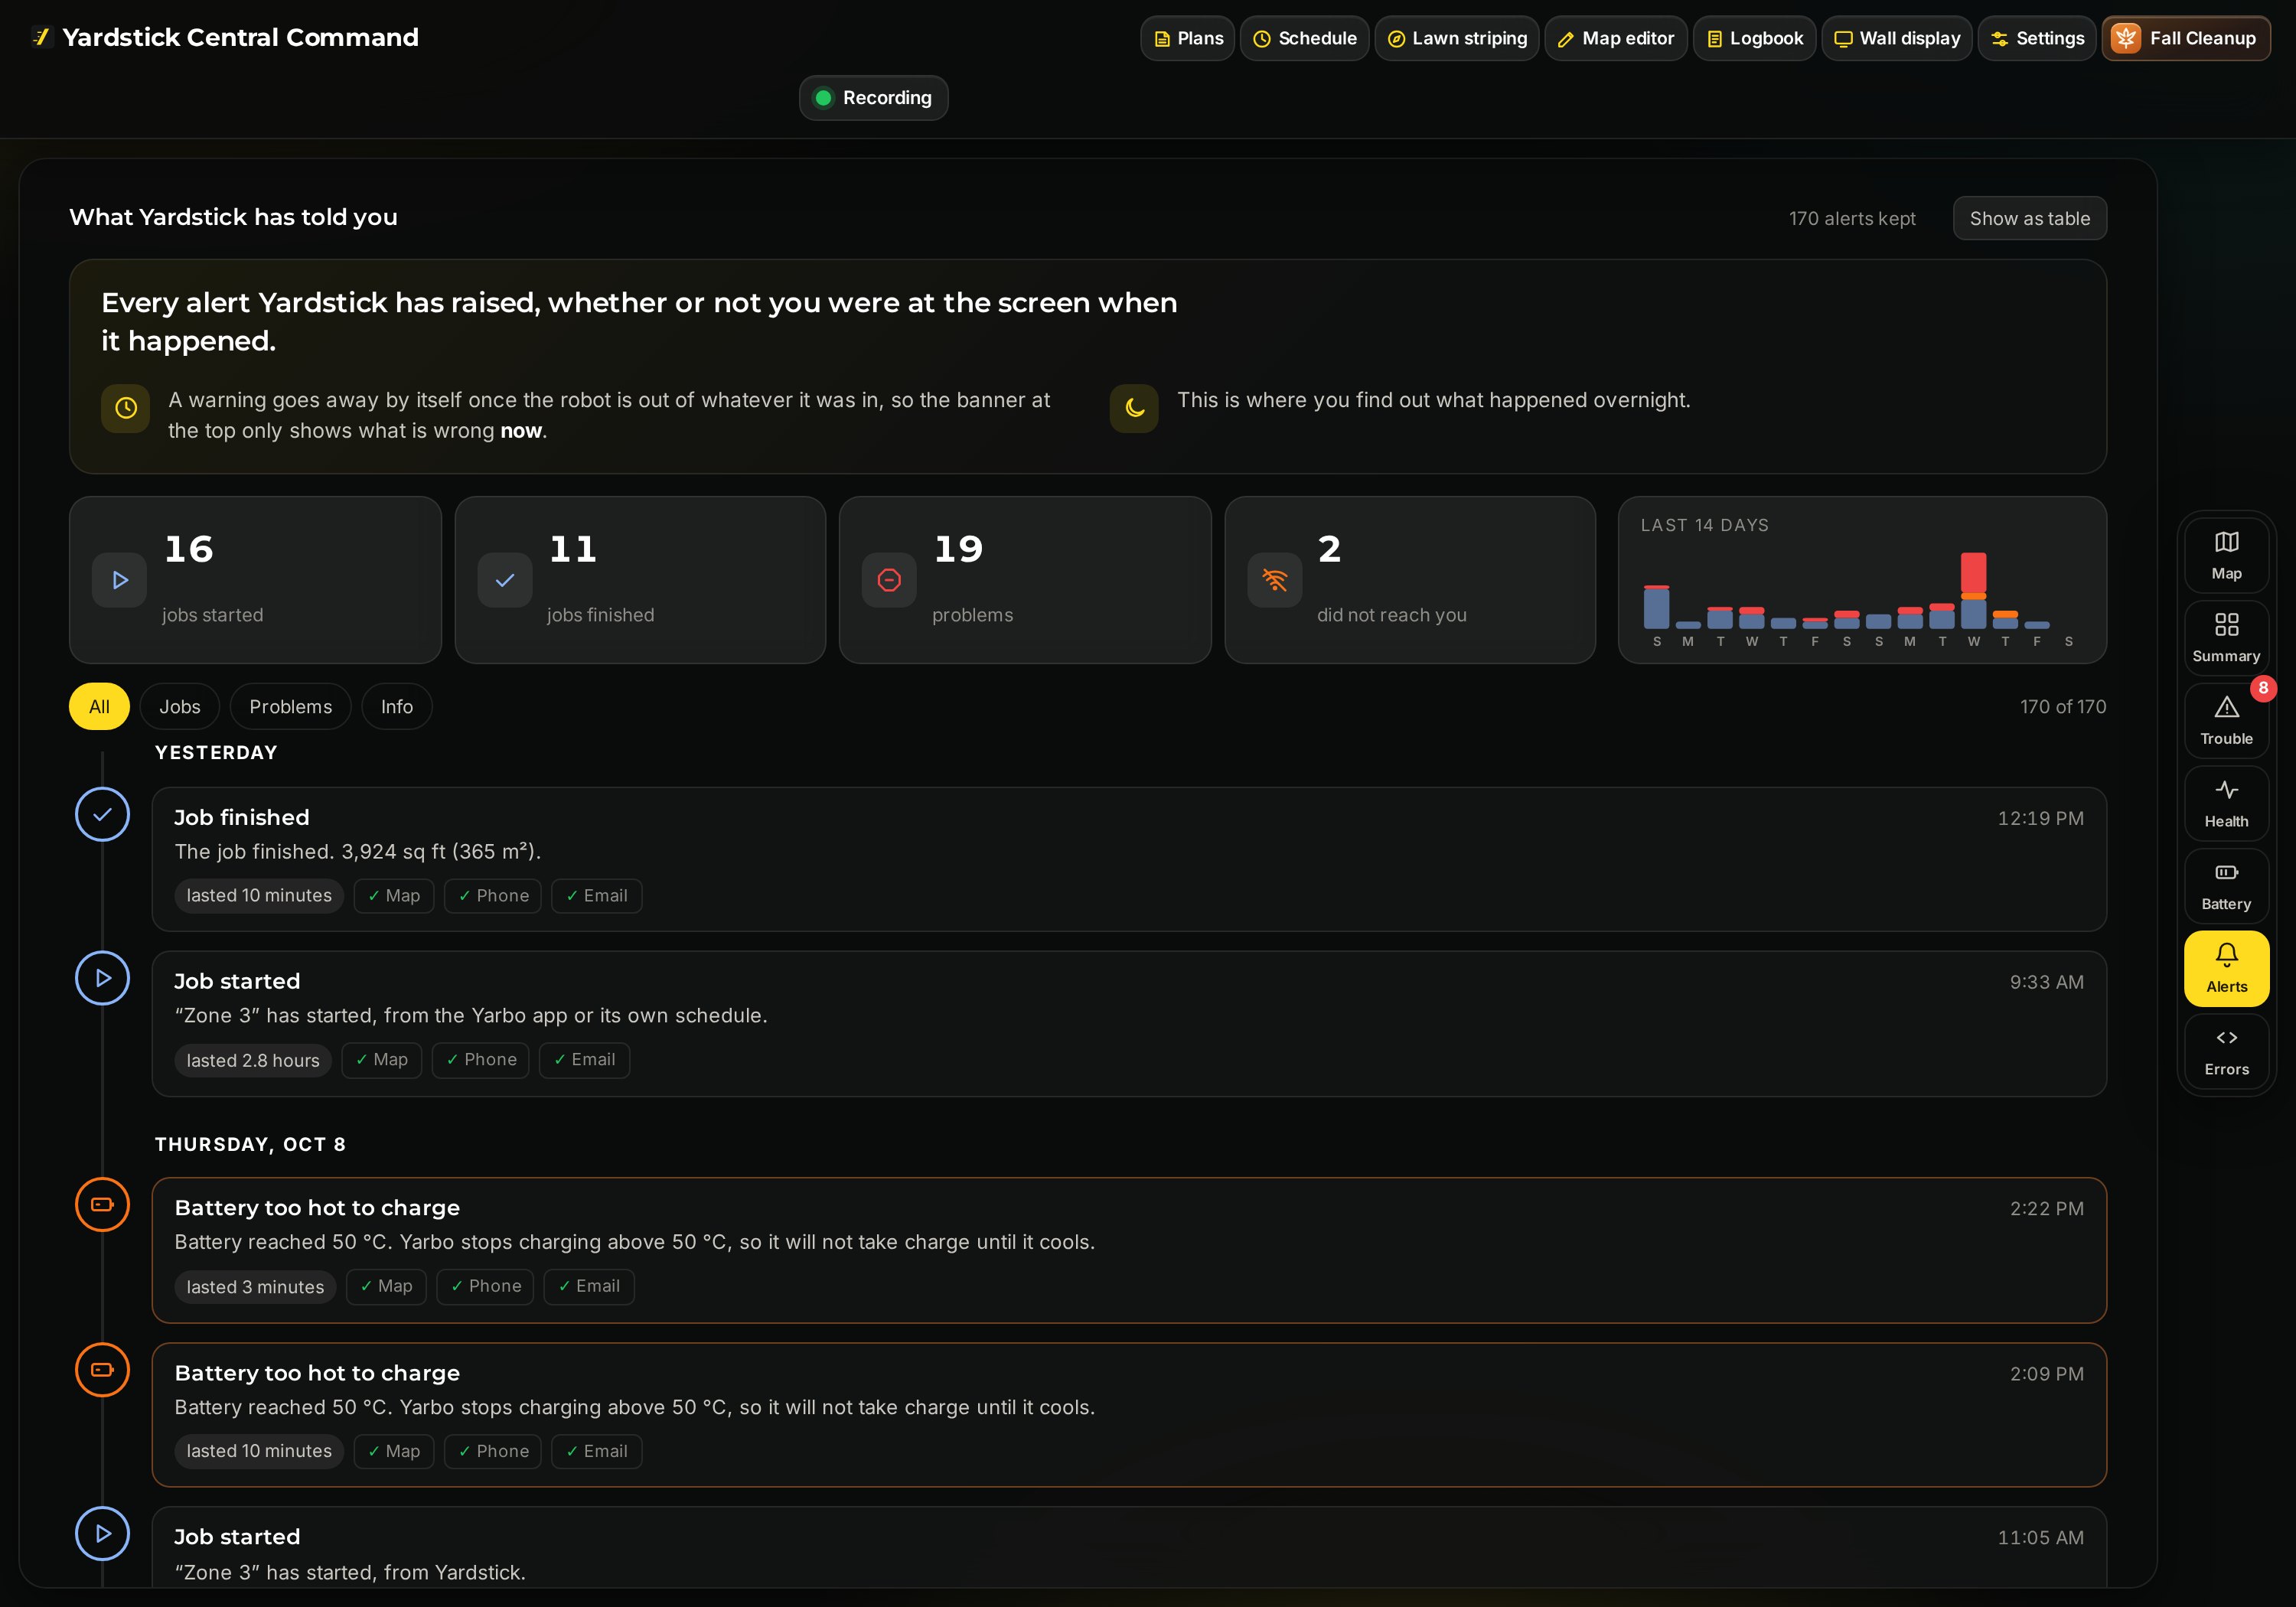This screenshot has width=2296, height=1607.
Task: Click the moon icon beside overnight note
Action: (x=1134, y=408)
